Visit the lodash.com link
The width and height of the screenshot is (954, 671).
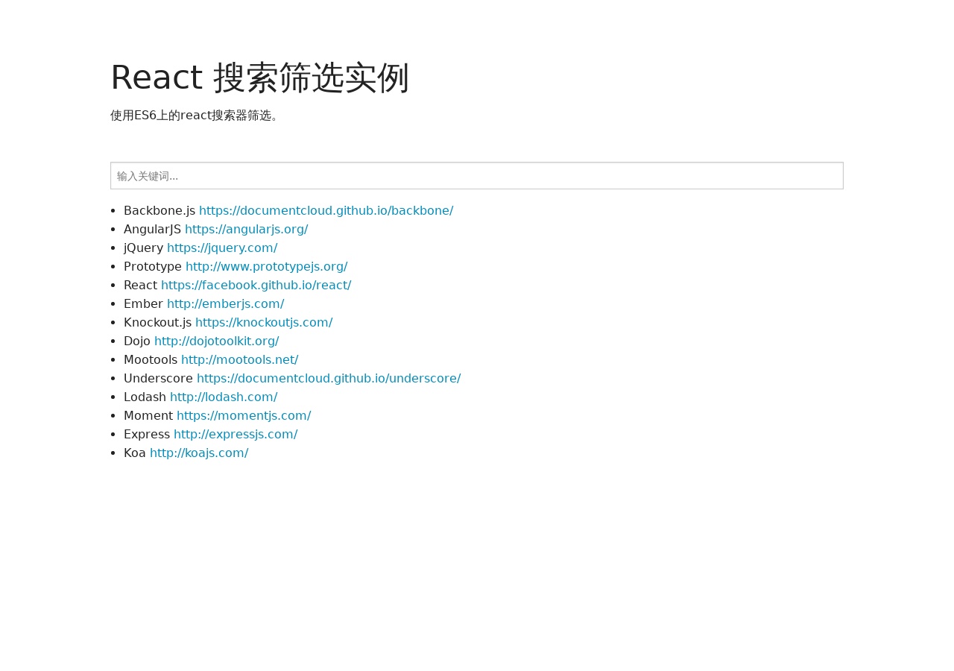tap(224, 397)
